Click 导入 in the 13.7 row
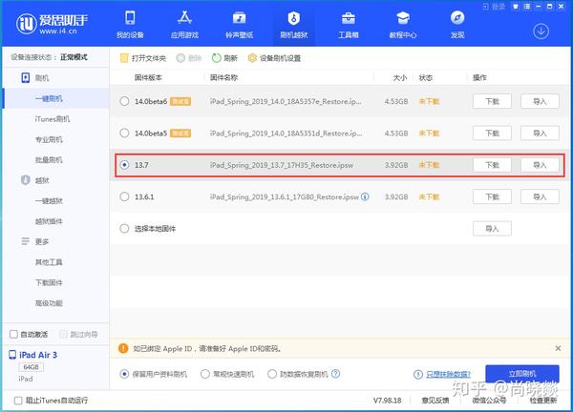573x412 pixels. tap(540, 165)
